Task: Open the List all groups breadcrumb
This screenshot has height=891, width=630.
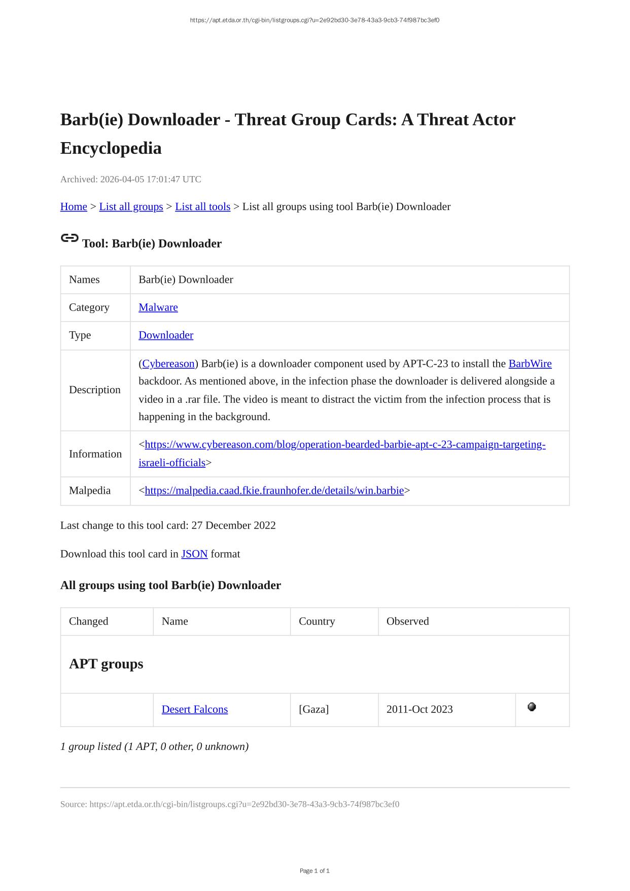Action: click(x=131, y=207)
